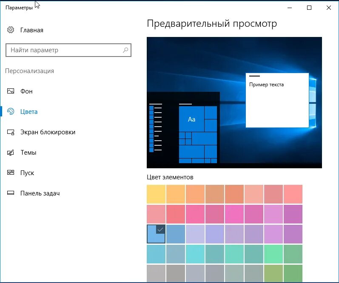Viewport: 339px width, 283px height.
Task: Click the Пример текста sample window
Action: click(277, 100)
